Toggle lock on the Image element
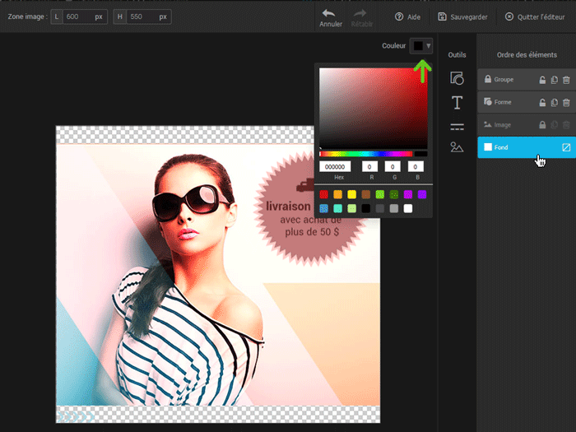The height and width of the screenshot is (432, 576). 542,125
